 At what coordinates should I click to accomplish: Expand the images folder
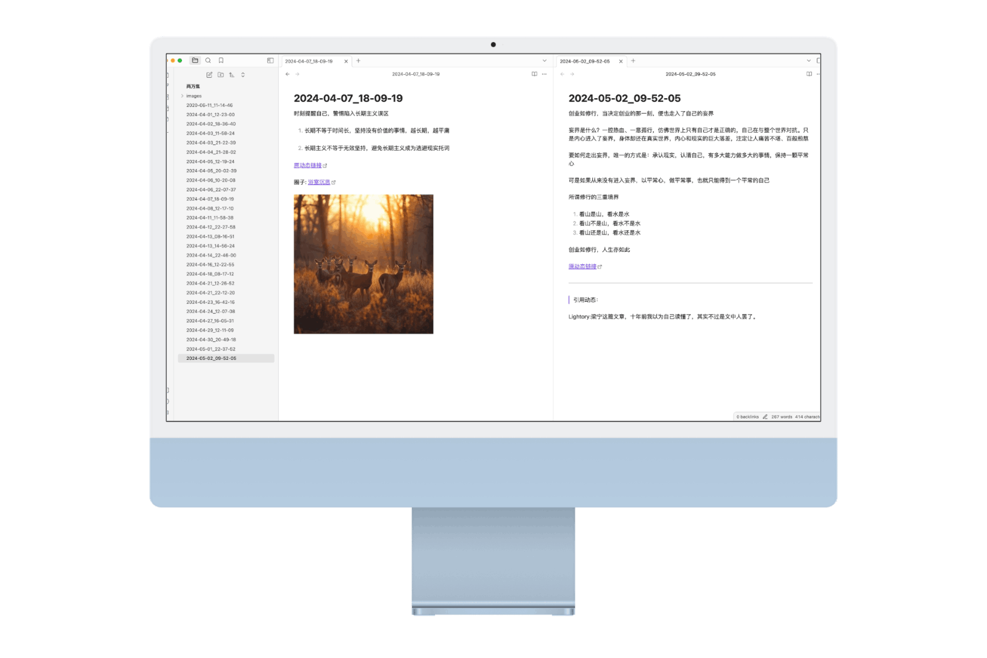coord(182,96)
